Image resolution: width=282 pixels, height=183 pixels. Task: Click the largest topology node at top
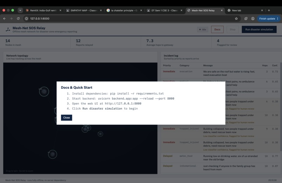click(44, 91)
